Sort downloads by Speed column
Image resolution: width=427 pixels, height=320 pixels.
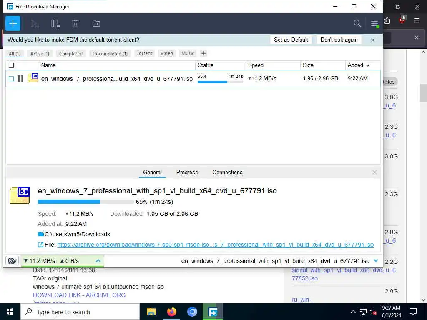[x=273, y=65]
